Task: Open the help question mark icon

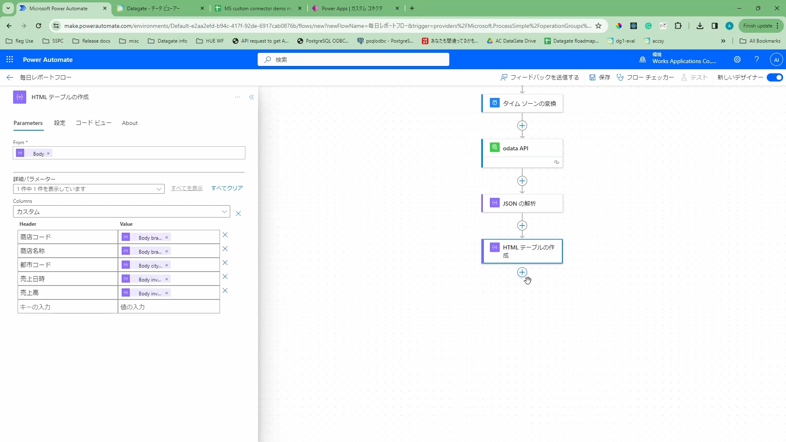Action: [757, 59]
